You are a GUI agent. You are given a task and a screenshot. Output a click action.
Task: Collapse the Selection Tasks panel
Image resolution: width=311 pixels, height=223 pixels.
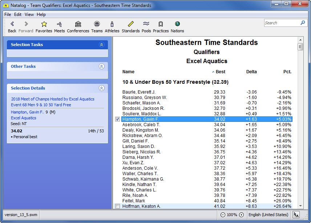pyautogui.click(x=101, y=45)
